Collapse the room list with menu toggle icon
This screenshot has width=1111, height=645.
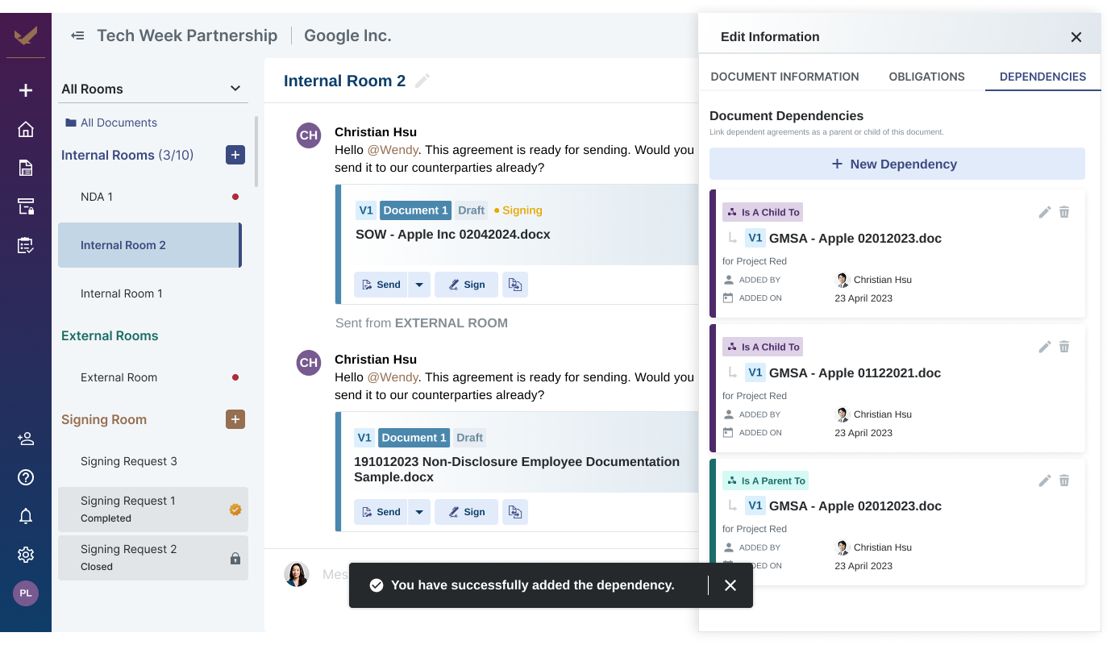tap(77, 35)
